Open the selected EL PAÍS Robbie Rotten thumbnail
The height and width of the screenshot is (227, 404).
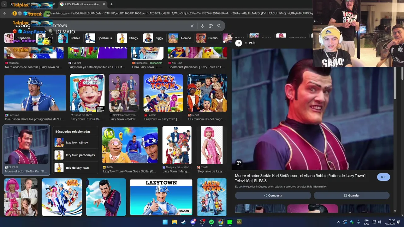26,145
